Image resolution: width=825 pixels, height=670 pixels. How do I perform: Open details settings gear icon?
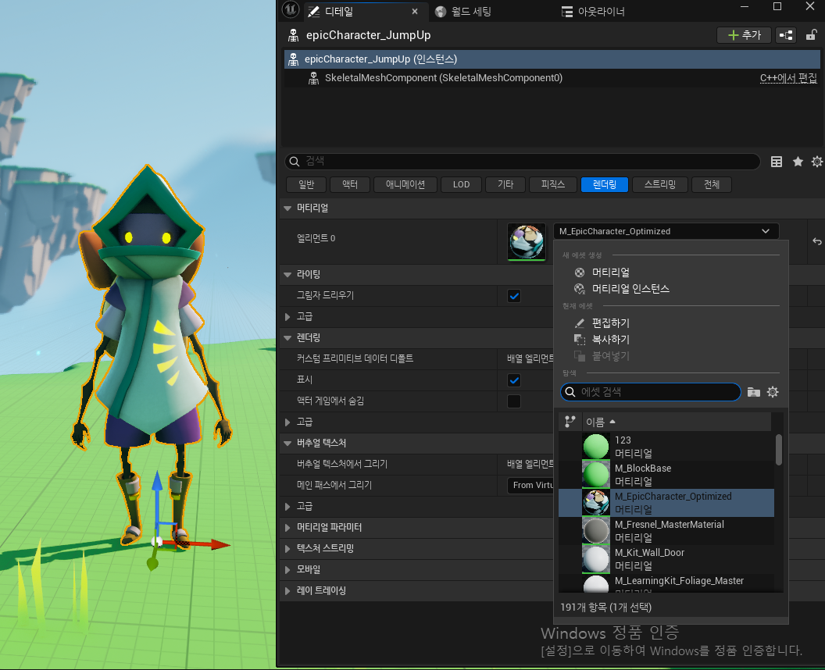(816, 162)
